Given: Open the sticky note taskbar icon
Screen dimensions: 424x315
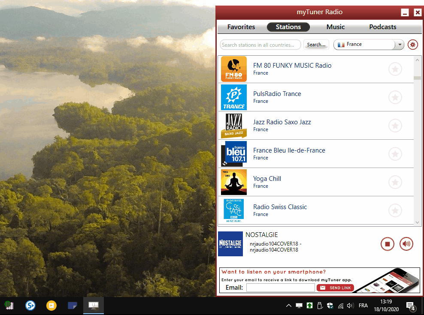Looking at the screenshot, I should tap(73, 306).
